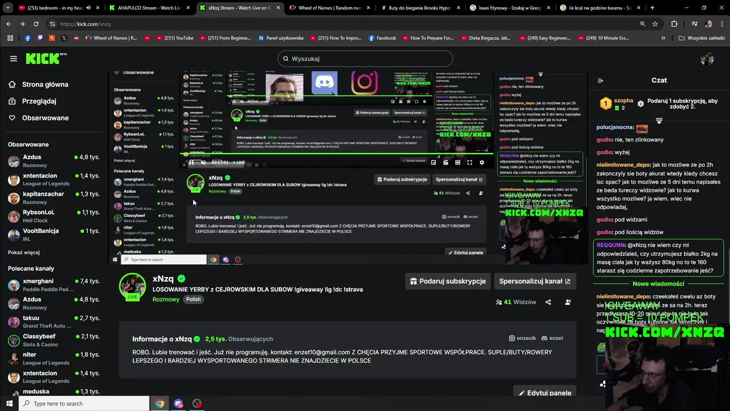Click Windows taskbar search box
The height and width of the screenshot is (411, 730).
[x=84, y=404]
